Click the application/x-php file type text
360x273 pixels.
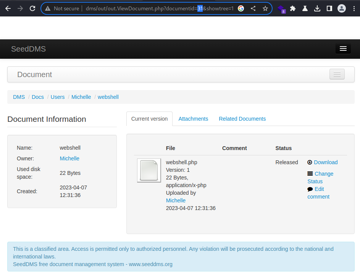[x=186, y=185]
